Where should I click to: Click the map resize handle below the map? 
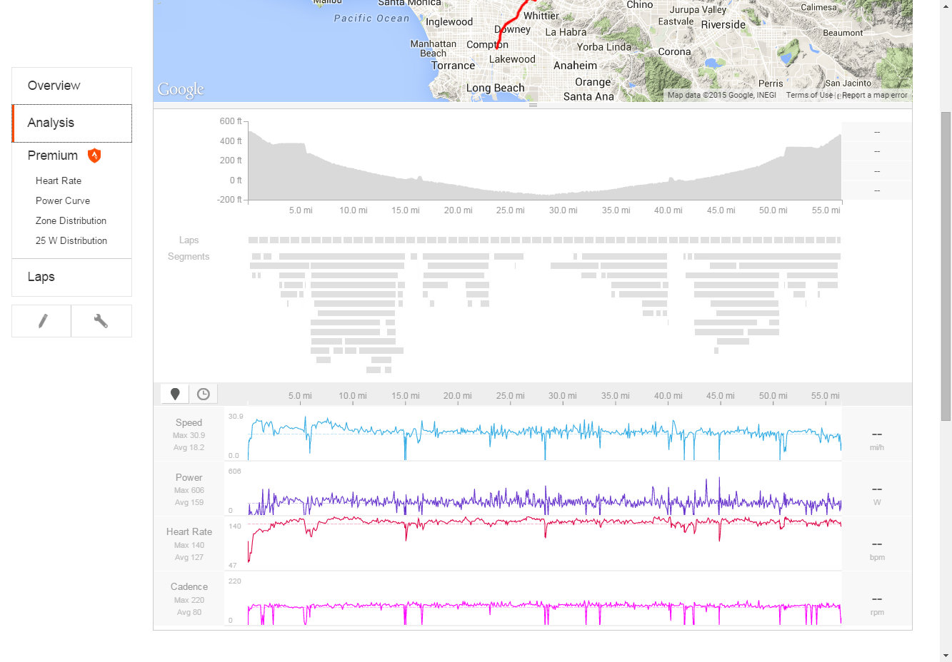(x=532, y=106)
